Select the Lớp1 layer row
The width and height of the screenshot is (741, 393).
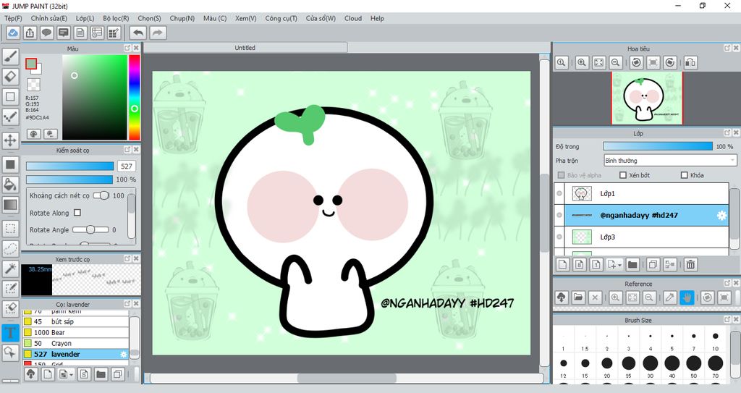tap(641, 193)
